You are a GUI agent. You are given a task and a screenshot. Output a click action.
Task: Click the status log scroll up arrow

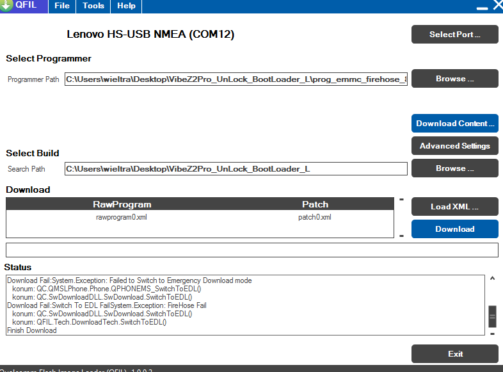pyautogui.click(x=492, y=279)
